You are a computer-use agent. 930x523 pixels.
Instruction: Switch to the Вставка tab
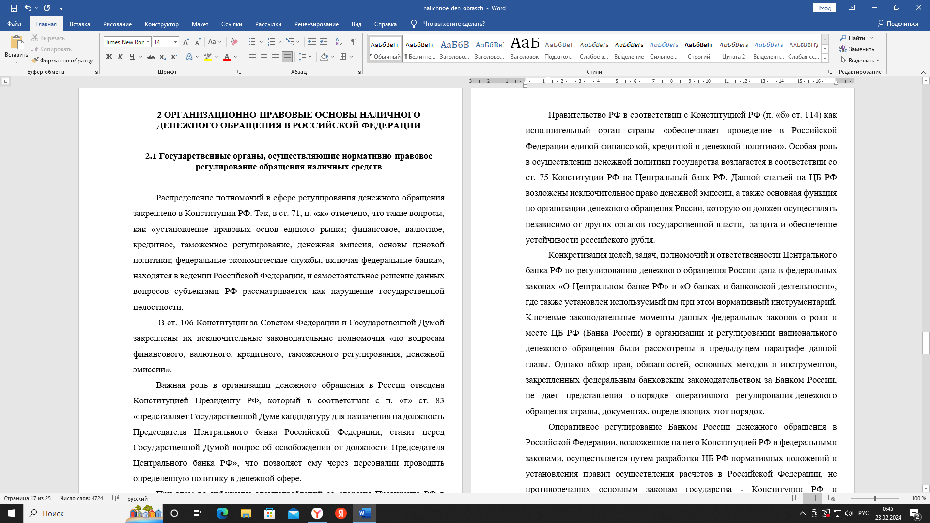pos(80,24)
